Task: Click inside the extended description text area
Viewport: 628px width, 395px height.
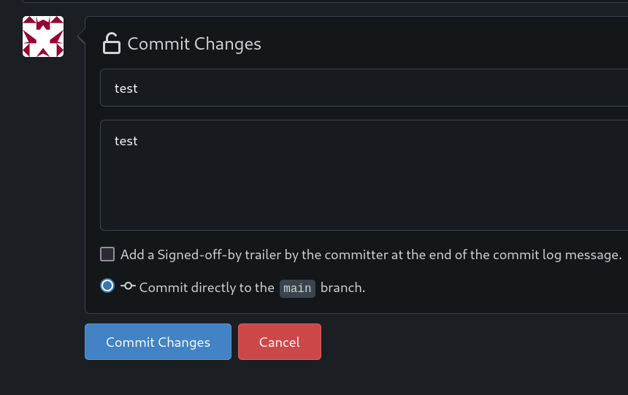Action: pyautogui.click(x=364, y=175)
